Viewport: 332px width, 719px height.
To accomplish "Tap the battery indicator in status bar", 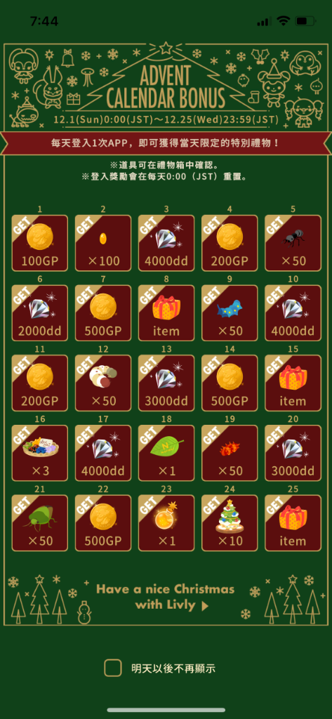I will (305, 20).
